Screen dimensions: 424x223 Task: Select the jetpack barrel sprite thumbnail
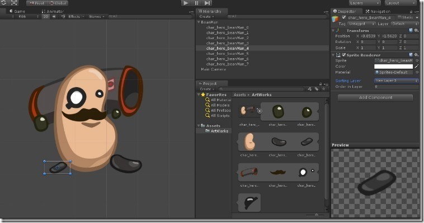pos(249,172)
